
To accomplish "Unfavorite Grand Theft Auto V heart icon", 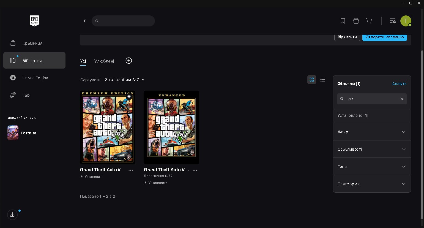I will pyautogui.click(x=129, y=97).
